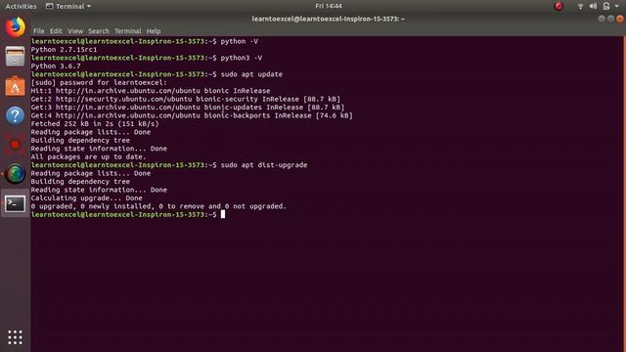Click the 'Get:2' bionic-security line
Viewport: 626px width, 352px height.
pos(186,99)
